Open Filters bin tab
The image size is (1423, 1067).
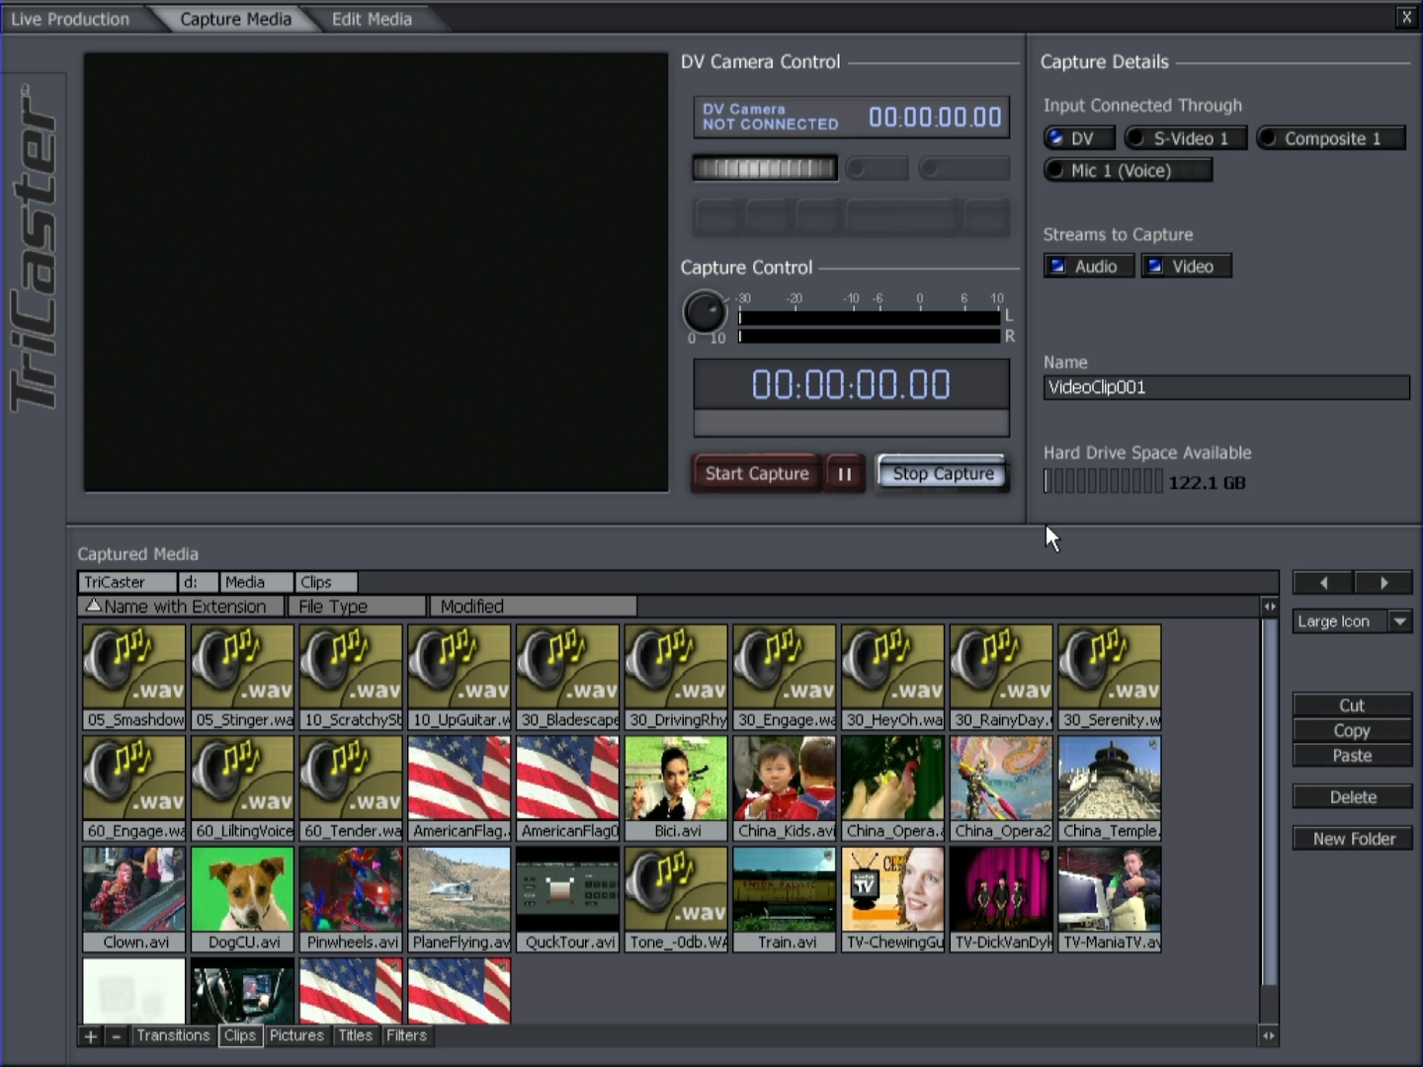pos(406,1035)
